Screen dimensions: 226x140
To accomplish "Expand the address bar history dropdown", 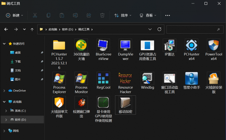I will tap(150, 29).
